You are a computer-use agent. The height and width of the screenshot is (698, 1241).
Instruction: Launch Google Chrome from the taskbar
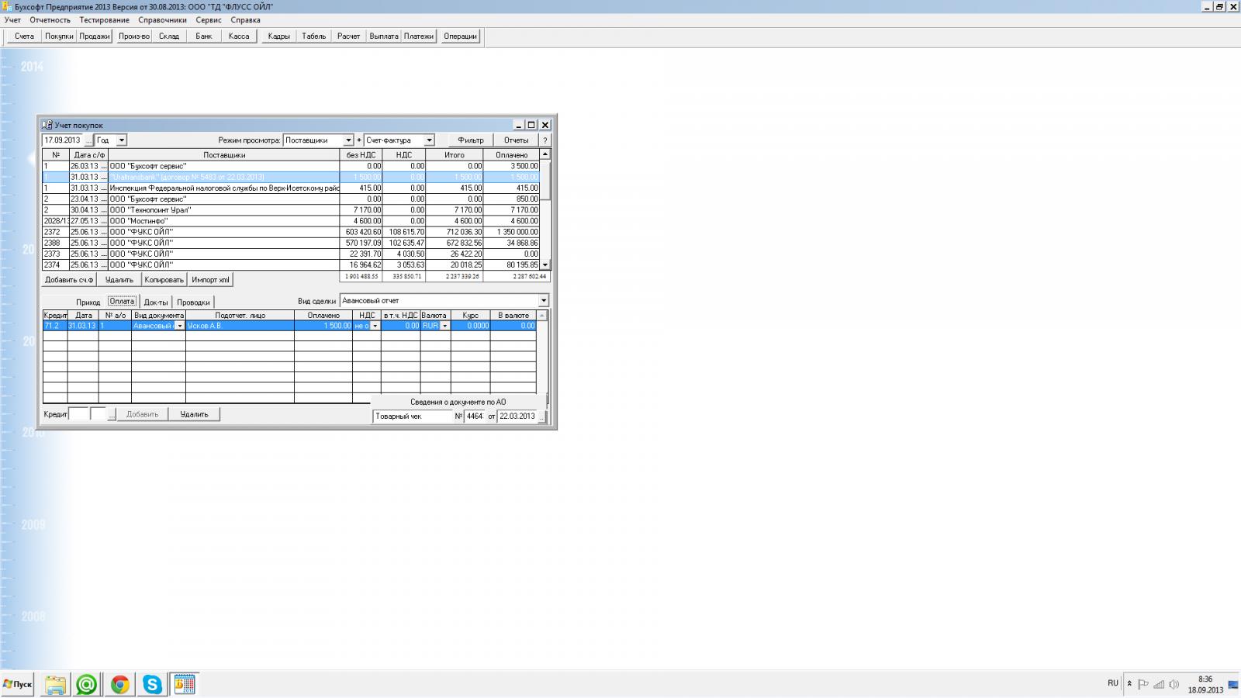[x=119, y=684]
